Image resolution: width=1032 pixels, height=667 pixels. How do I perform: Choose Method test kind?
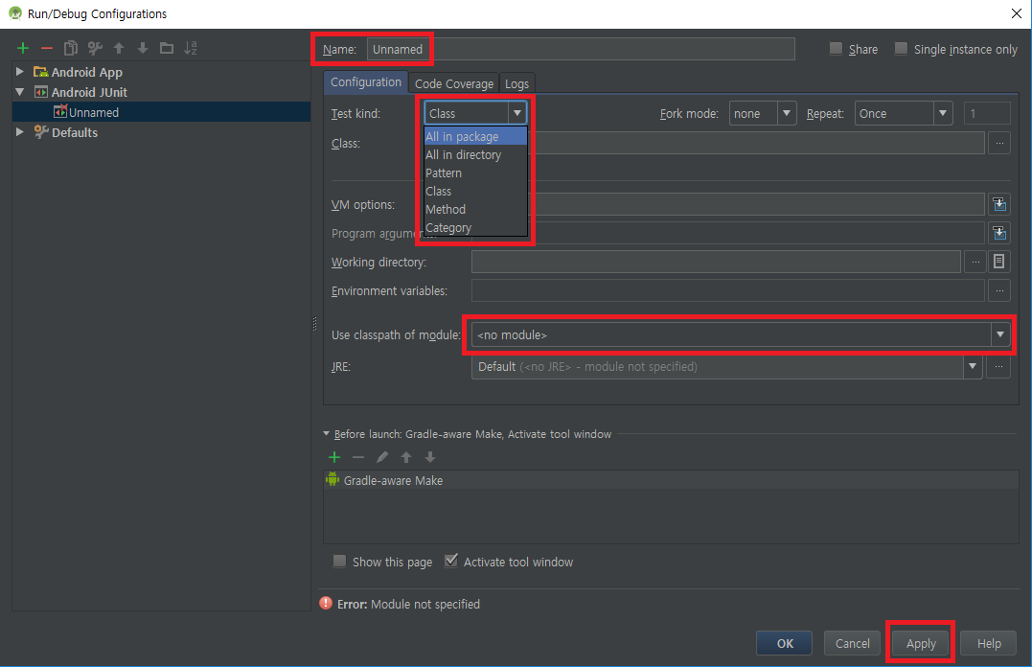click(x=475, y=209)
